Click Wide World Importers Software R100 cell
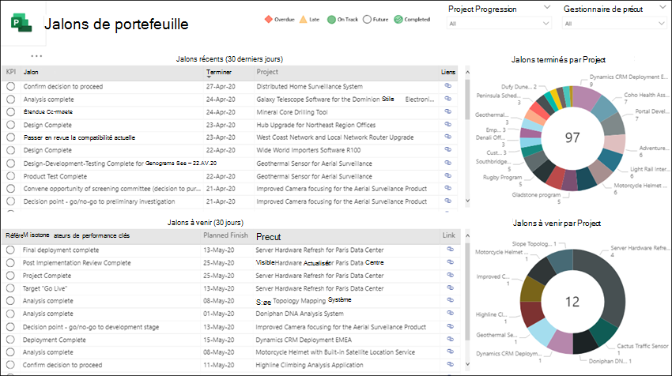The height and width of the screenshot is (376, 672). pyautogui.click(x=308, y=150)
